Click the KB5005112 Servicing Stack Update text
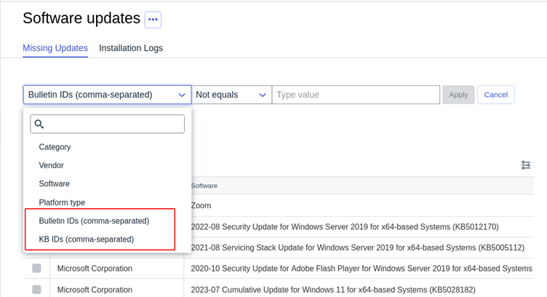Viewport: 547px width, 297px height. 358,247
